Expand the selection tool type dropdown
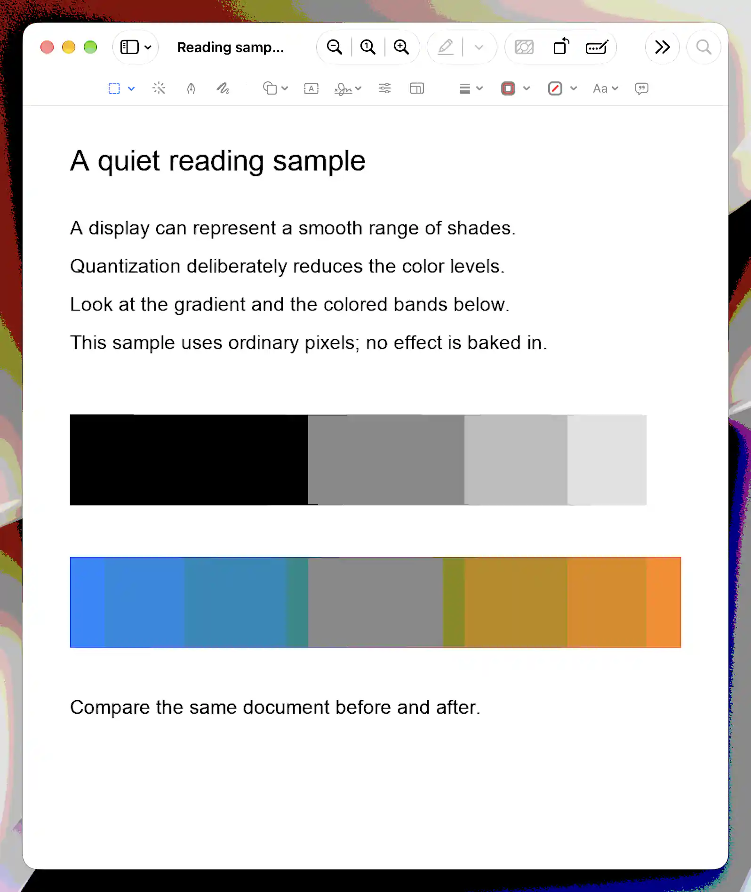This screenshot has width=751, height=892. [x=131, y=88]
